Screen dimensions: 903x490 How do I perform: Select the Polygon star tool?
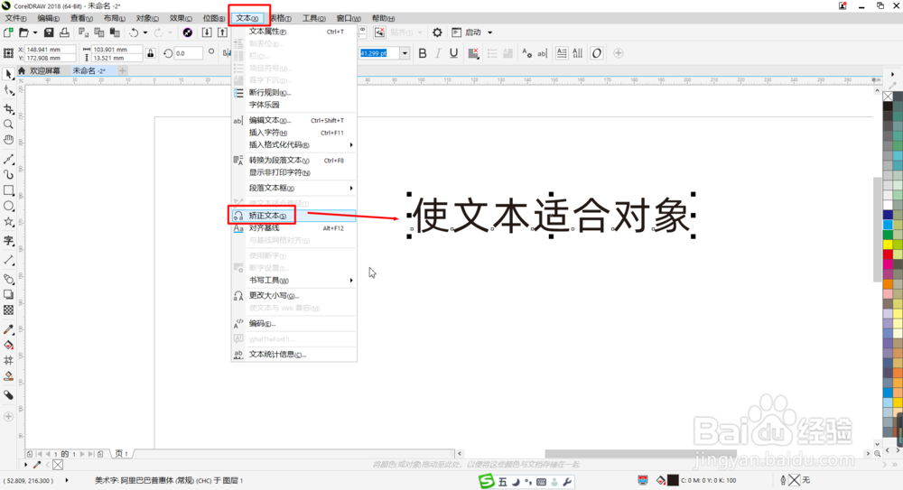(x=8, y=222)
